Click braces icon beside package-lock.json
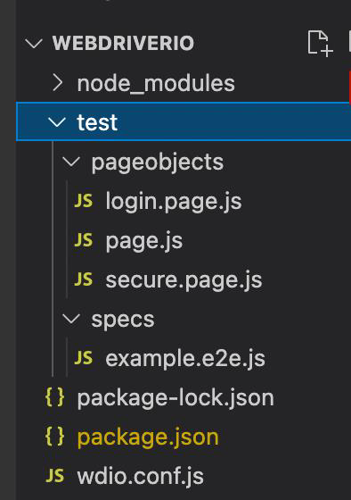This screenshot has height=500, width=351. 54,397
